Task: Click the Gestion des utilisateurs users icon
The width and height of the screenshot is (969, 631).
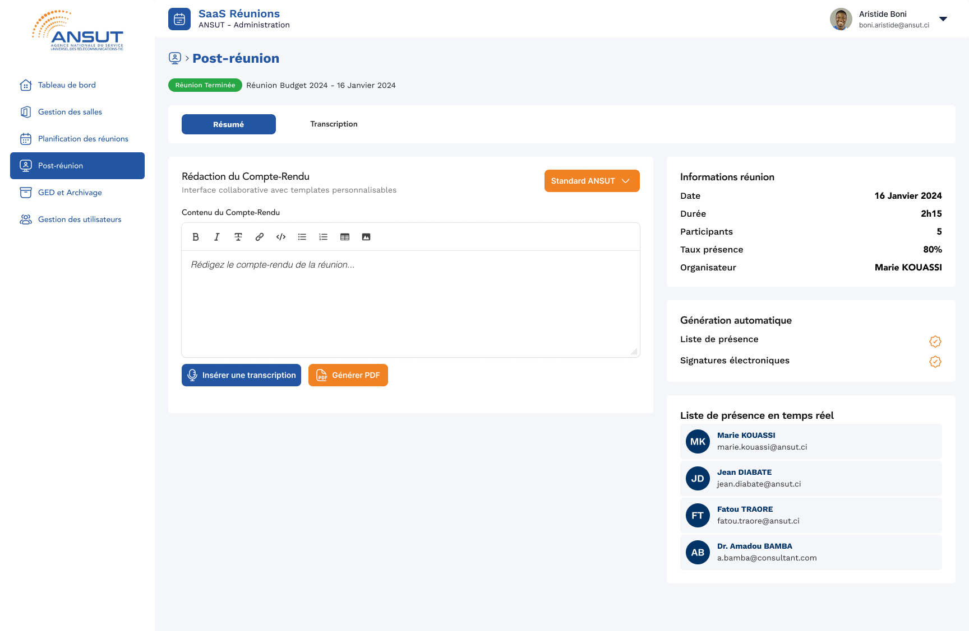Action: coord(26,219)
